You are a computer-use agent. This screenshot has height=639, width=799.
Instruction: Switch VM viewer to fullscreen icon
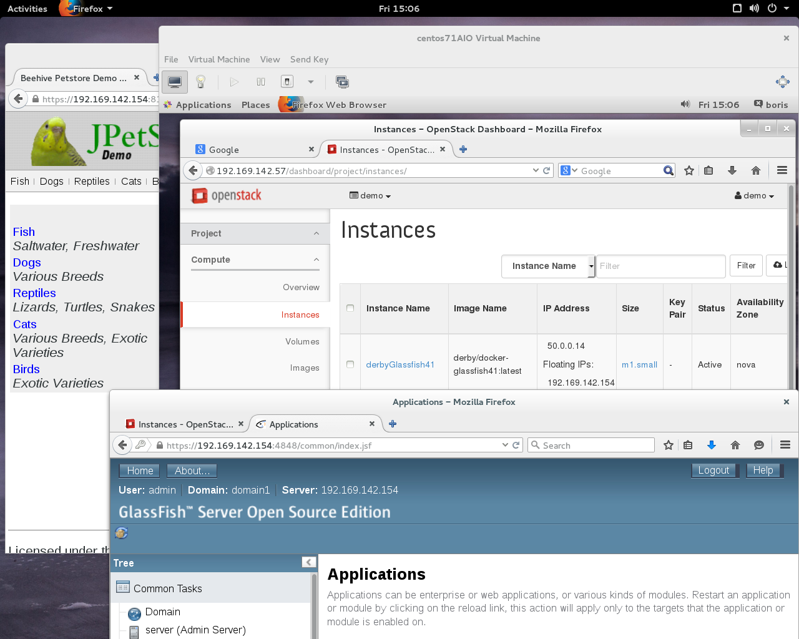point(782,82)
